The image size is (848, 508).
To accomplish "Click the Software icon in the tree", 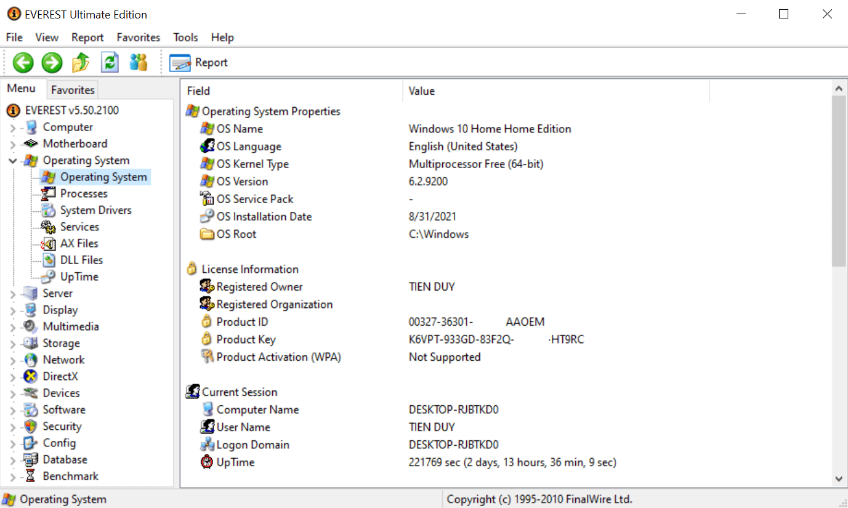I will click(x=31, y=409).
